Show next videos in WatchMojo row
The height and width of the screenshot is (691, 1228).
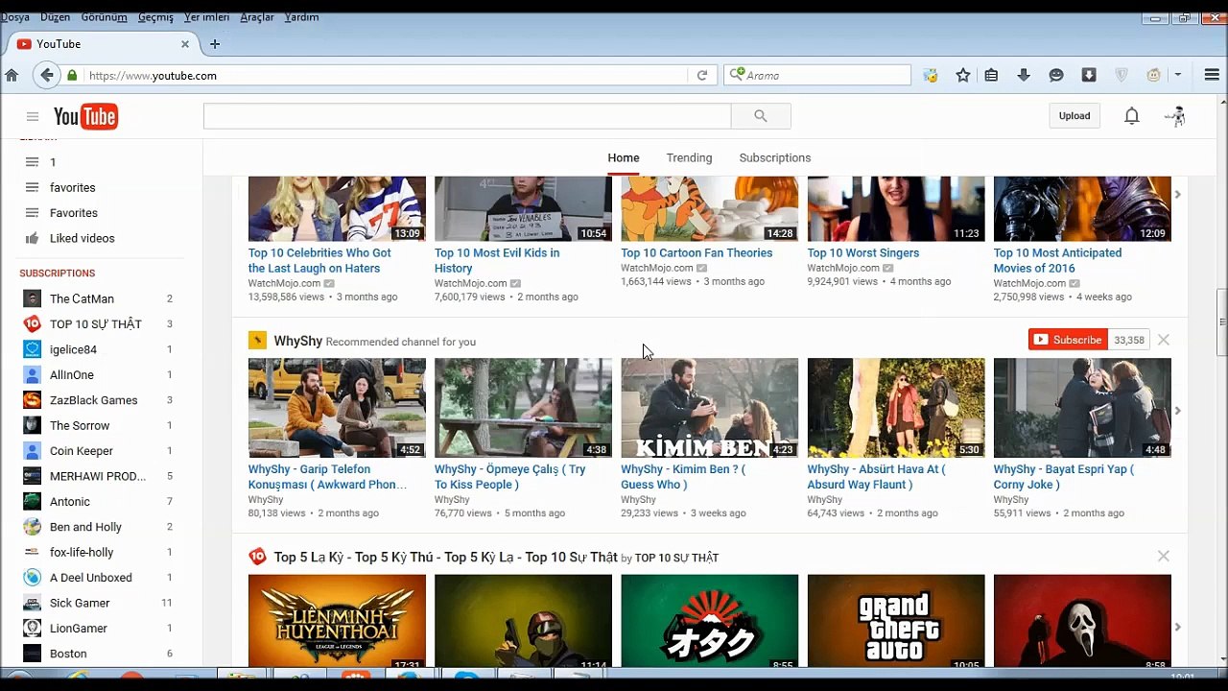1178,195
